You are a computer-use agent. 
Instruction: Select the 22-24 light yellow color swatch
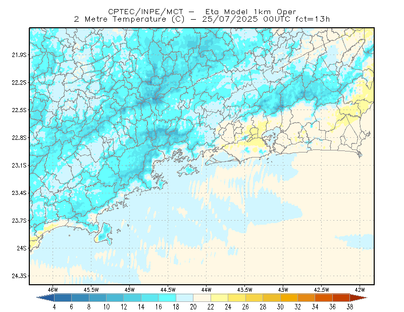[220, 298]
